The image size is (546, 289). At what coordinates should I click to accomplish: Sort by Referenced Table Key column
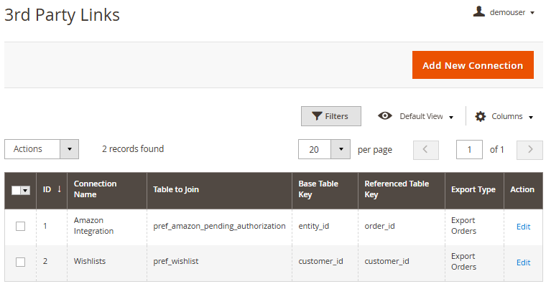click(402, 191)
